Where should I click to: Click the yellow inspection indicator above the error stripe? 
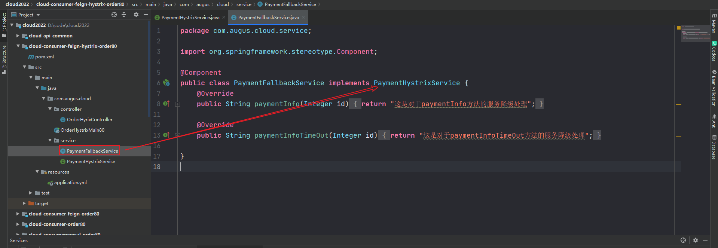tap(679, 28)
